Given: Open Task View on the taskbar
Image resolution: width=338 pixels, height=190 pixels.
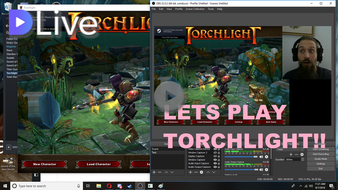Looking at the screenshot, I should click(88, 186).
